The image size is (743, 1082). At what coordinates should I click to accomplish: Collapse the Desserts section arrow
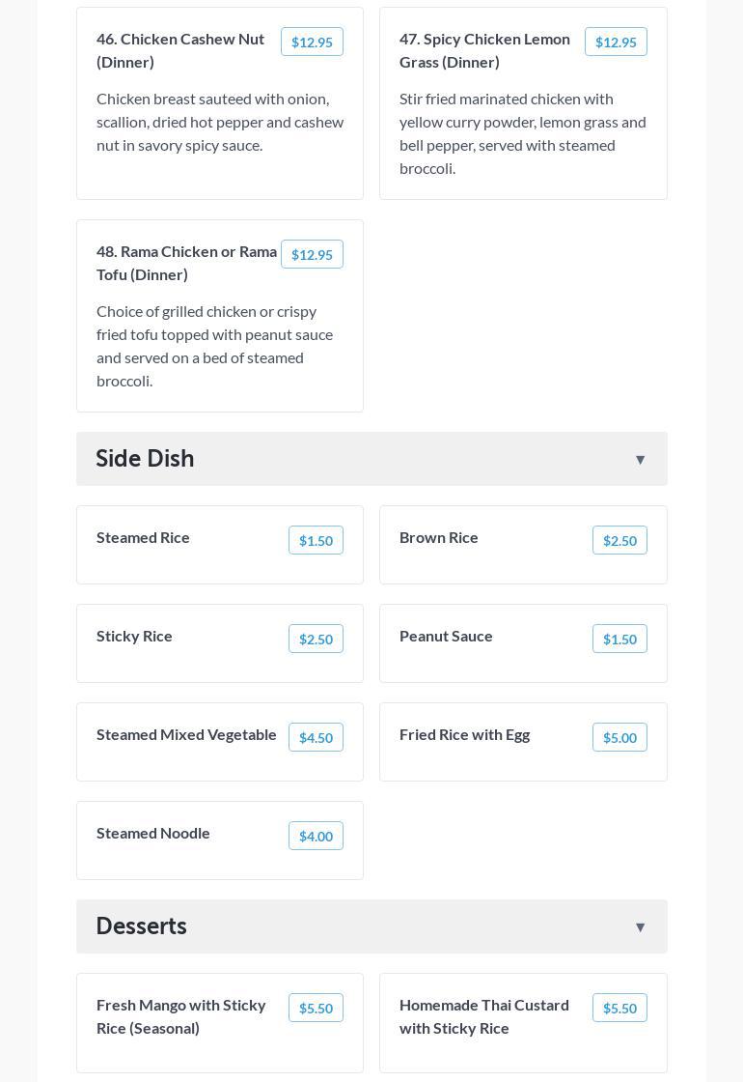click(x=640, y=927)
